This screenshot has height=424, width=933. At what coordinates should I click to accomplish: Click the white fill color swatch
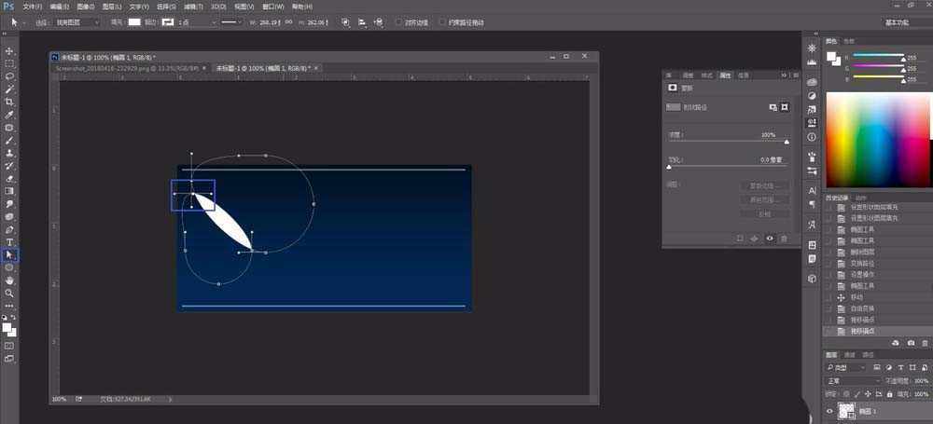pos(134,21)
